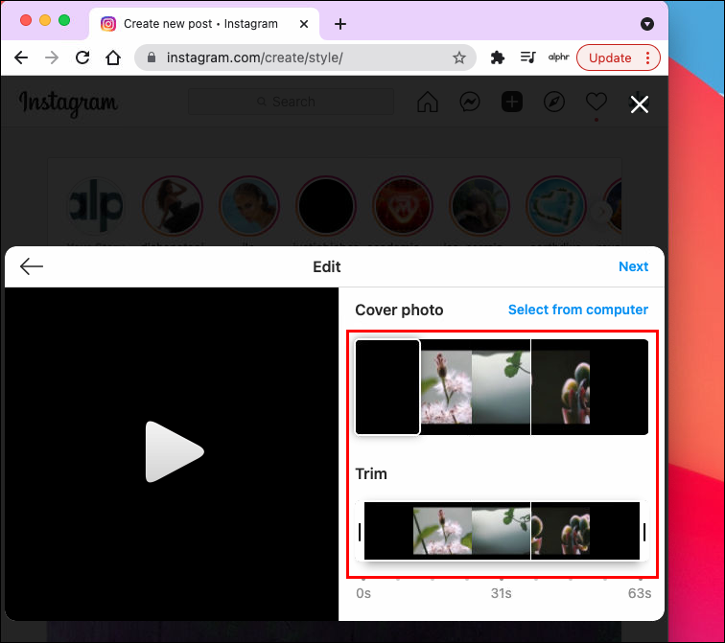Open the browser home page
The width and height of the screenshot is (725, 643).
[113, 57]
